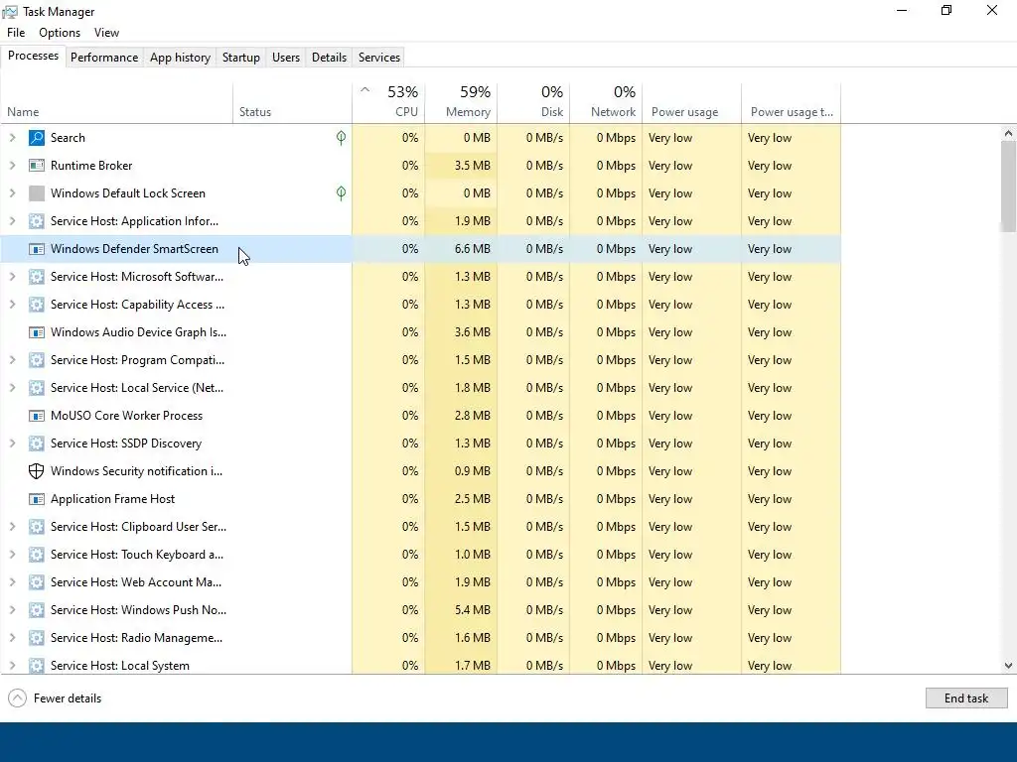Click Fewer details to collapse view
The image size is (1017, 762).
click(56, 698)
